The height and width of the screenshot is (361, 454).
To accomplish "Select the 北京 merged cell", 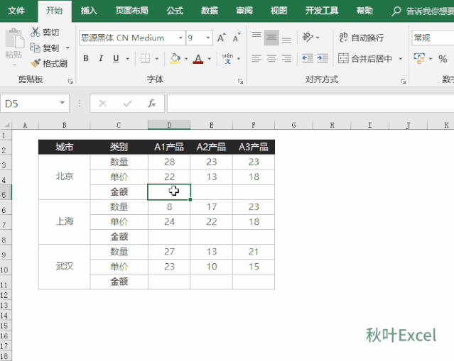I will (x=64, y=177).
